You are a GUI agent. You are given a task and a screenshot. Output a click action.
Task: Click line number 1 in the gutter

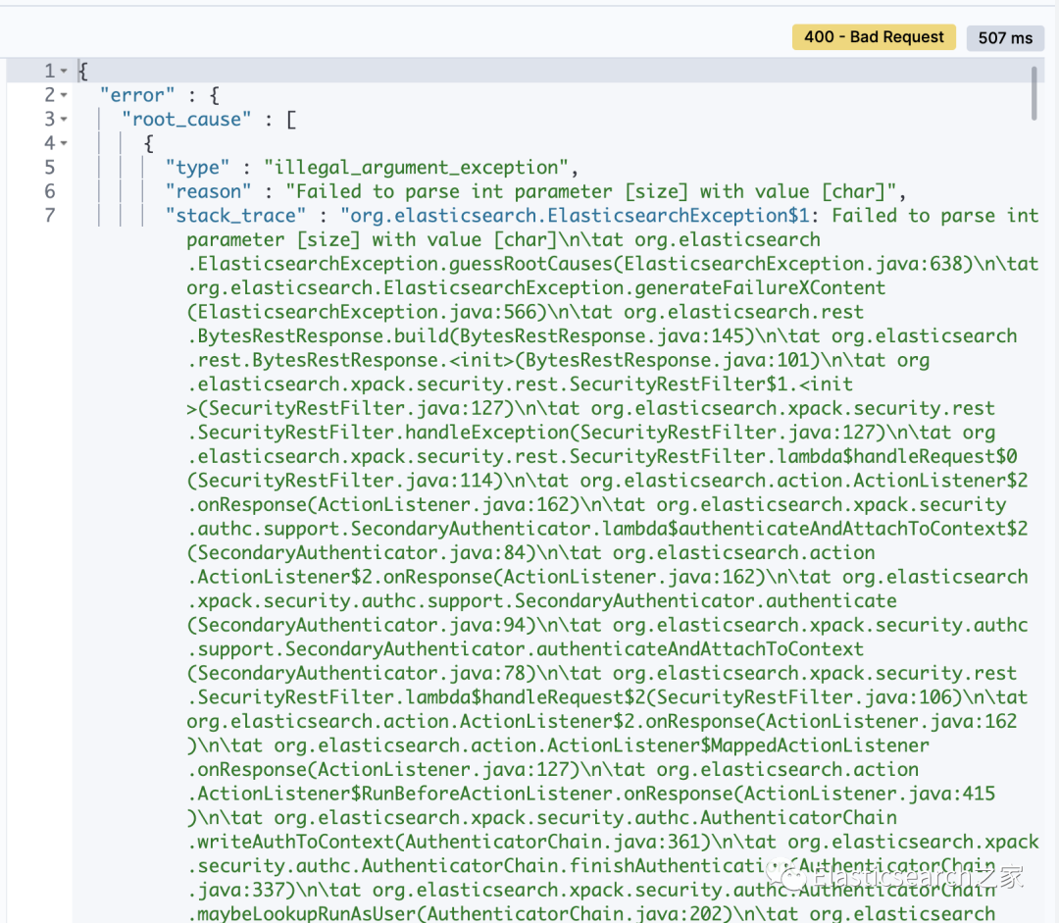pos(49,71)
